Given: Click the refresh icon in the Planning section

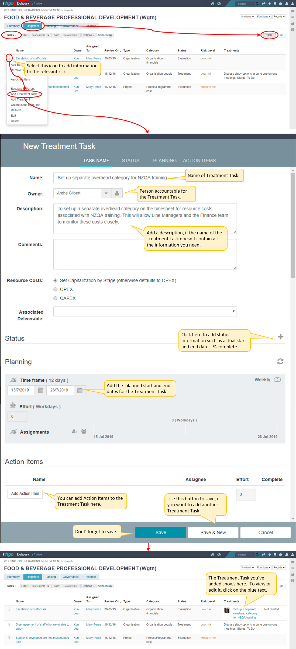Looking at the screenshot, I should pyautogui.click(x=280, y=361).
